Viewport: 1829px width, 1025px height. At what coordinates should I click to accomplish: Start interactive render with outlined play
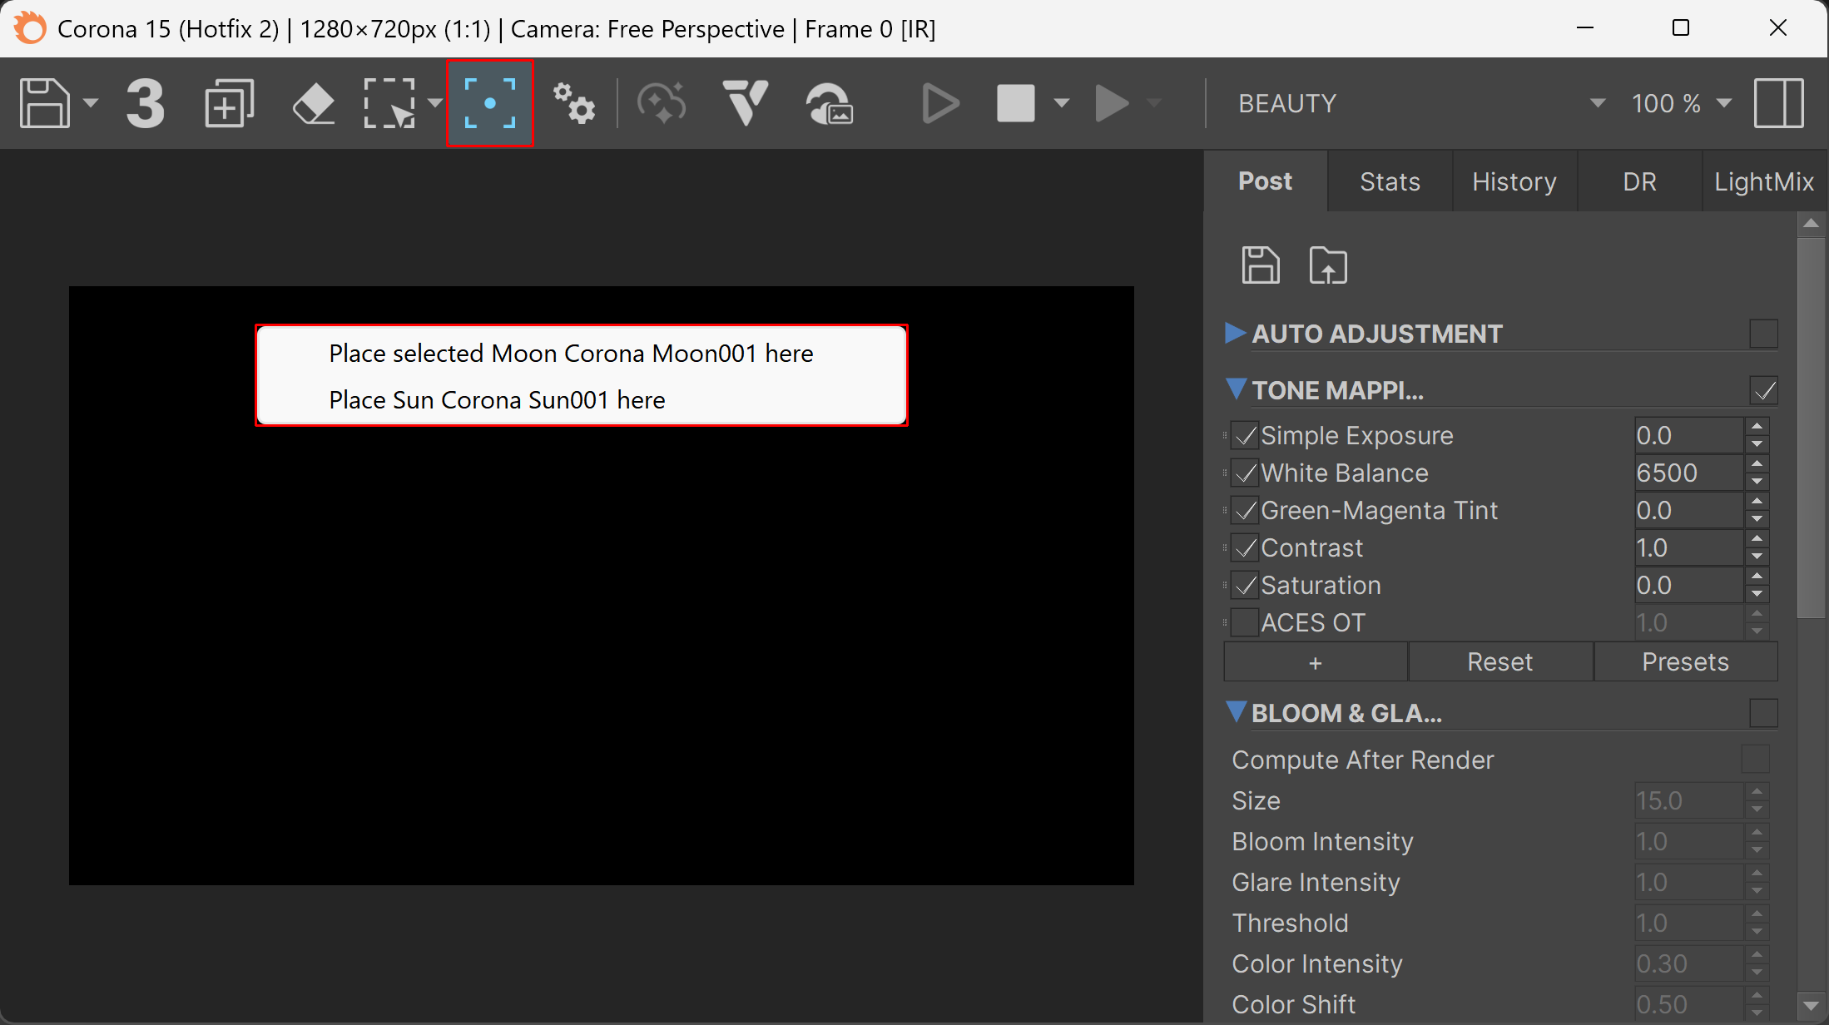click(940, 103)
